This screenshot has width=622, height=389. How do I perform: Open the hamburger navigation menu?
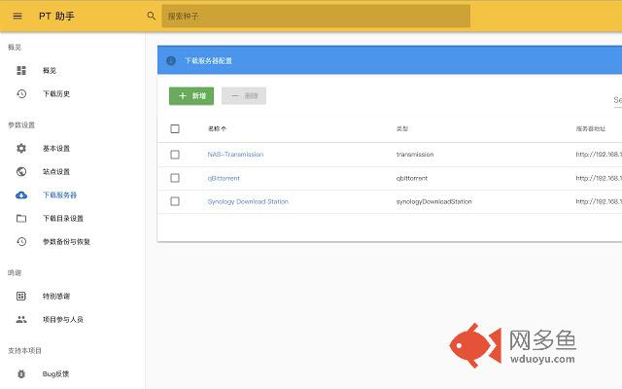17,17
